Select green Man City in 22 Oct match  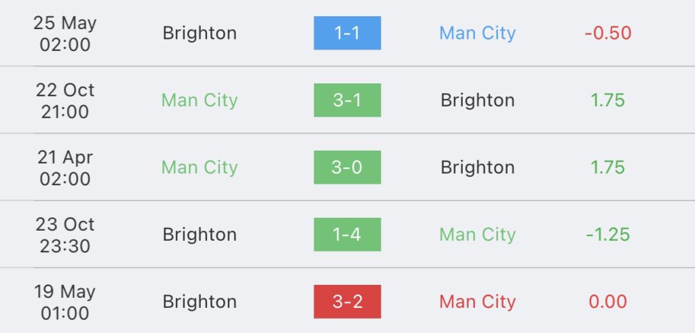pyautogui.click(x=200, y=100)
